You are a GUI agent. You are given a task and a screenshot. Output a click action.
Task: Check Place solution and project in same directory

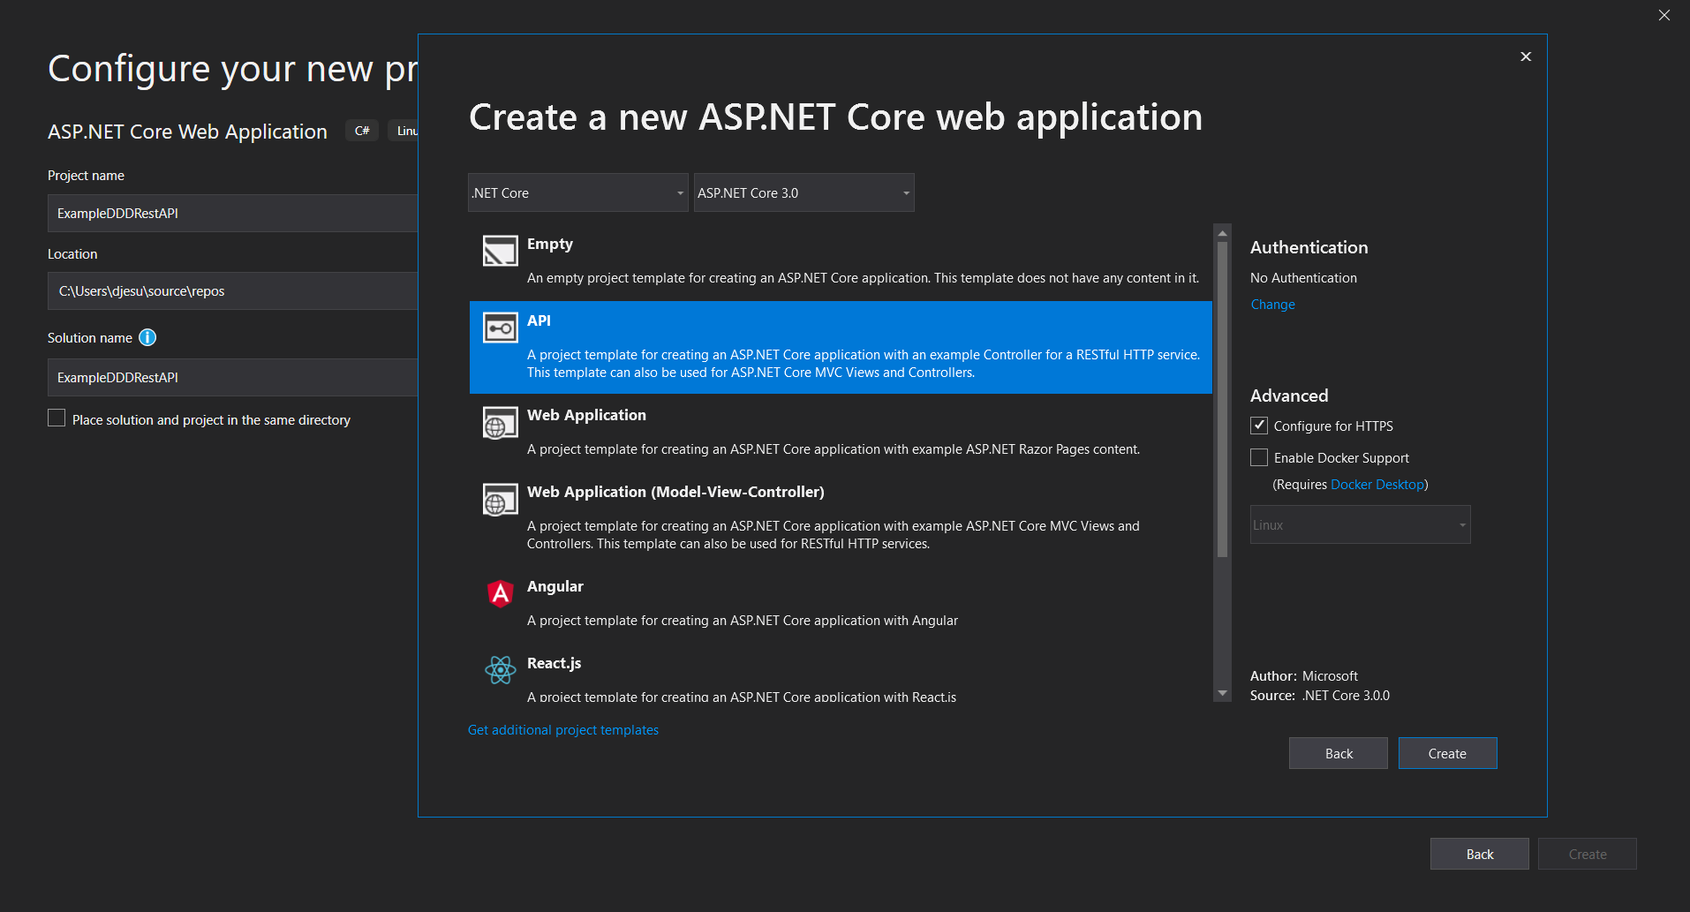point(57,417)
